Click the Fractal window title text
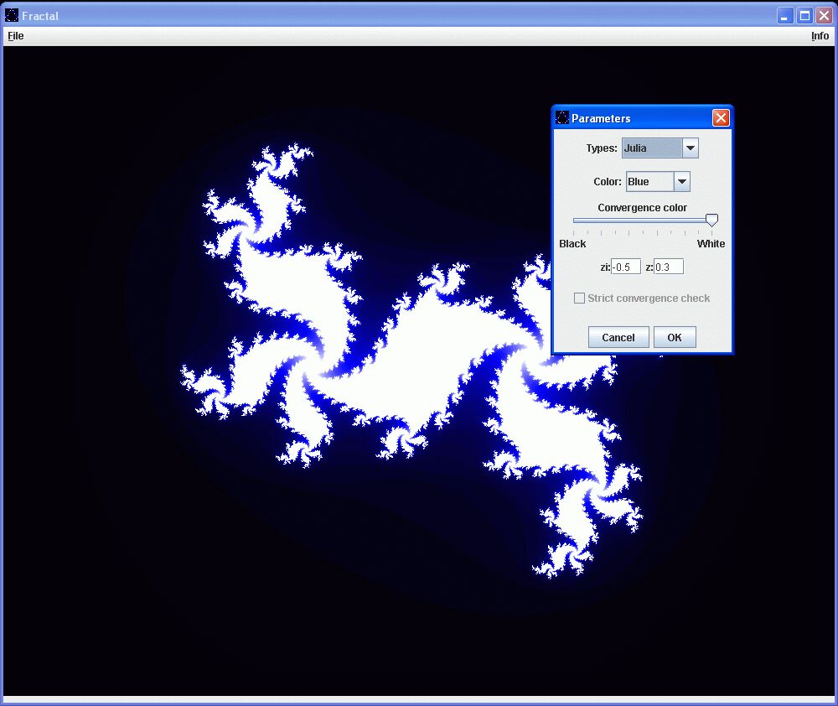The height and width of the screenshot is (706, 838). [40, 16]
